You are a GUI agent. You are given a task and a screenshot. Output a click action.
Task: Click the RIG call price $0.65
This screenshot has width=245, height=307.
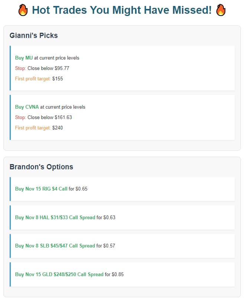click(81, 189)
